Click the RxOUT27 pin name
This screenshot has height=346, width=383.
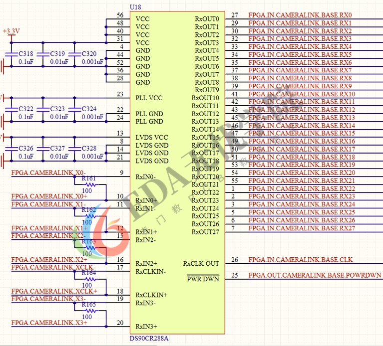(x=205, y=232)
